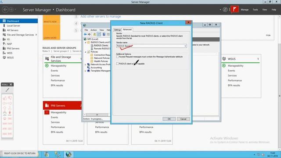The image size is (281, 158).
Task: Go forward in Server Manager header
Action: click(11, 10)
